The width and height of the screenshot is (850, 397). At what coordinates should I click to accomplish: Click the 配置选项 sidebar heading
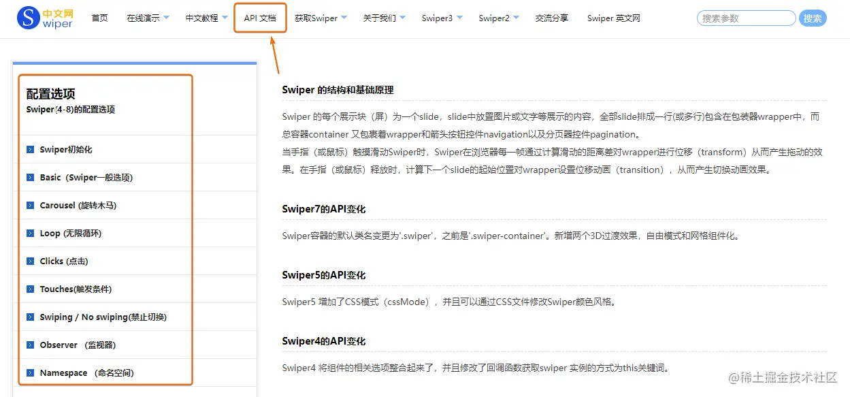51,94
